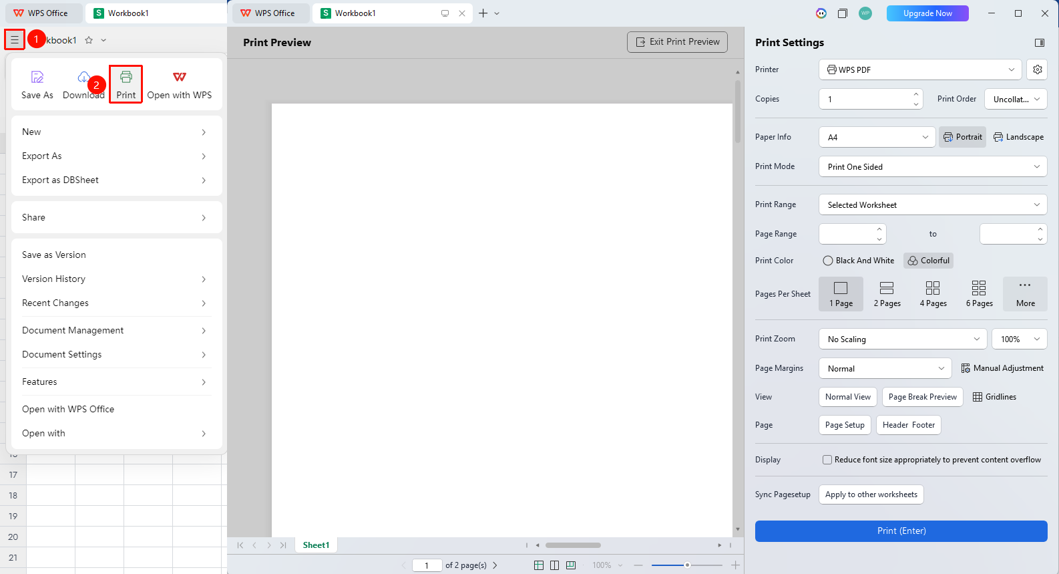
Task: Click the preview zoom slider handle
Action: pyautogui.click(x=687, y=565)
